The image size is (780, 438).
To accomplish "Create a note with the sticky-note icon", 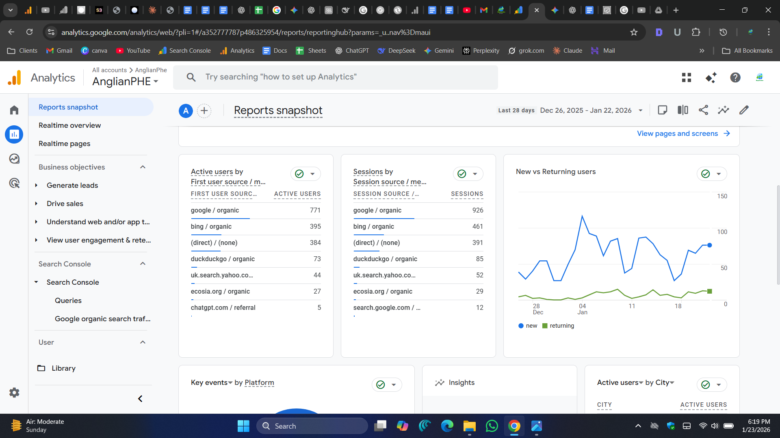I will [x=663, y=110].
